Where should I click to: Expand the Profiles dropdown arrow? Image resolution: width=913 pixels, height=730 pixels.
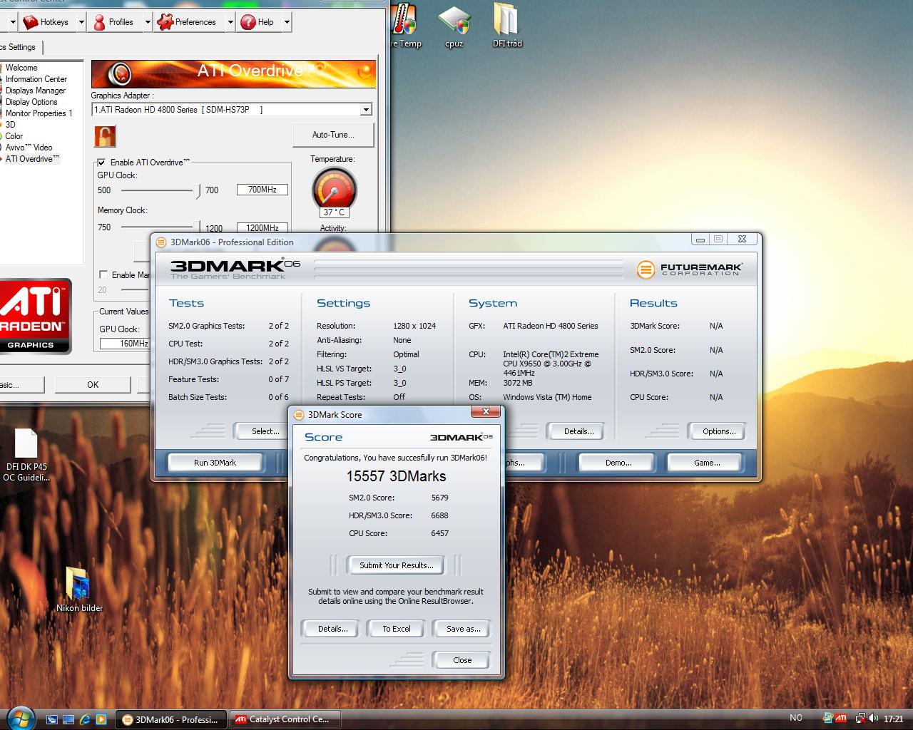[x=148, y=22]
